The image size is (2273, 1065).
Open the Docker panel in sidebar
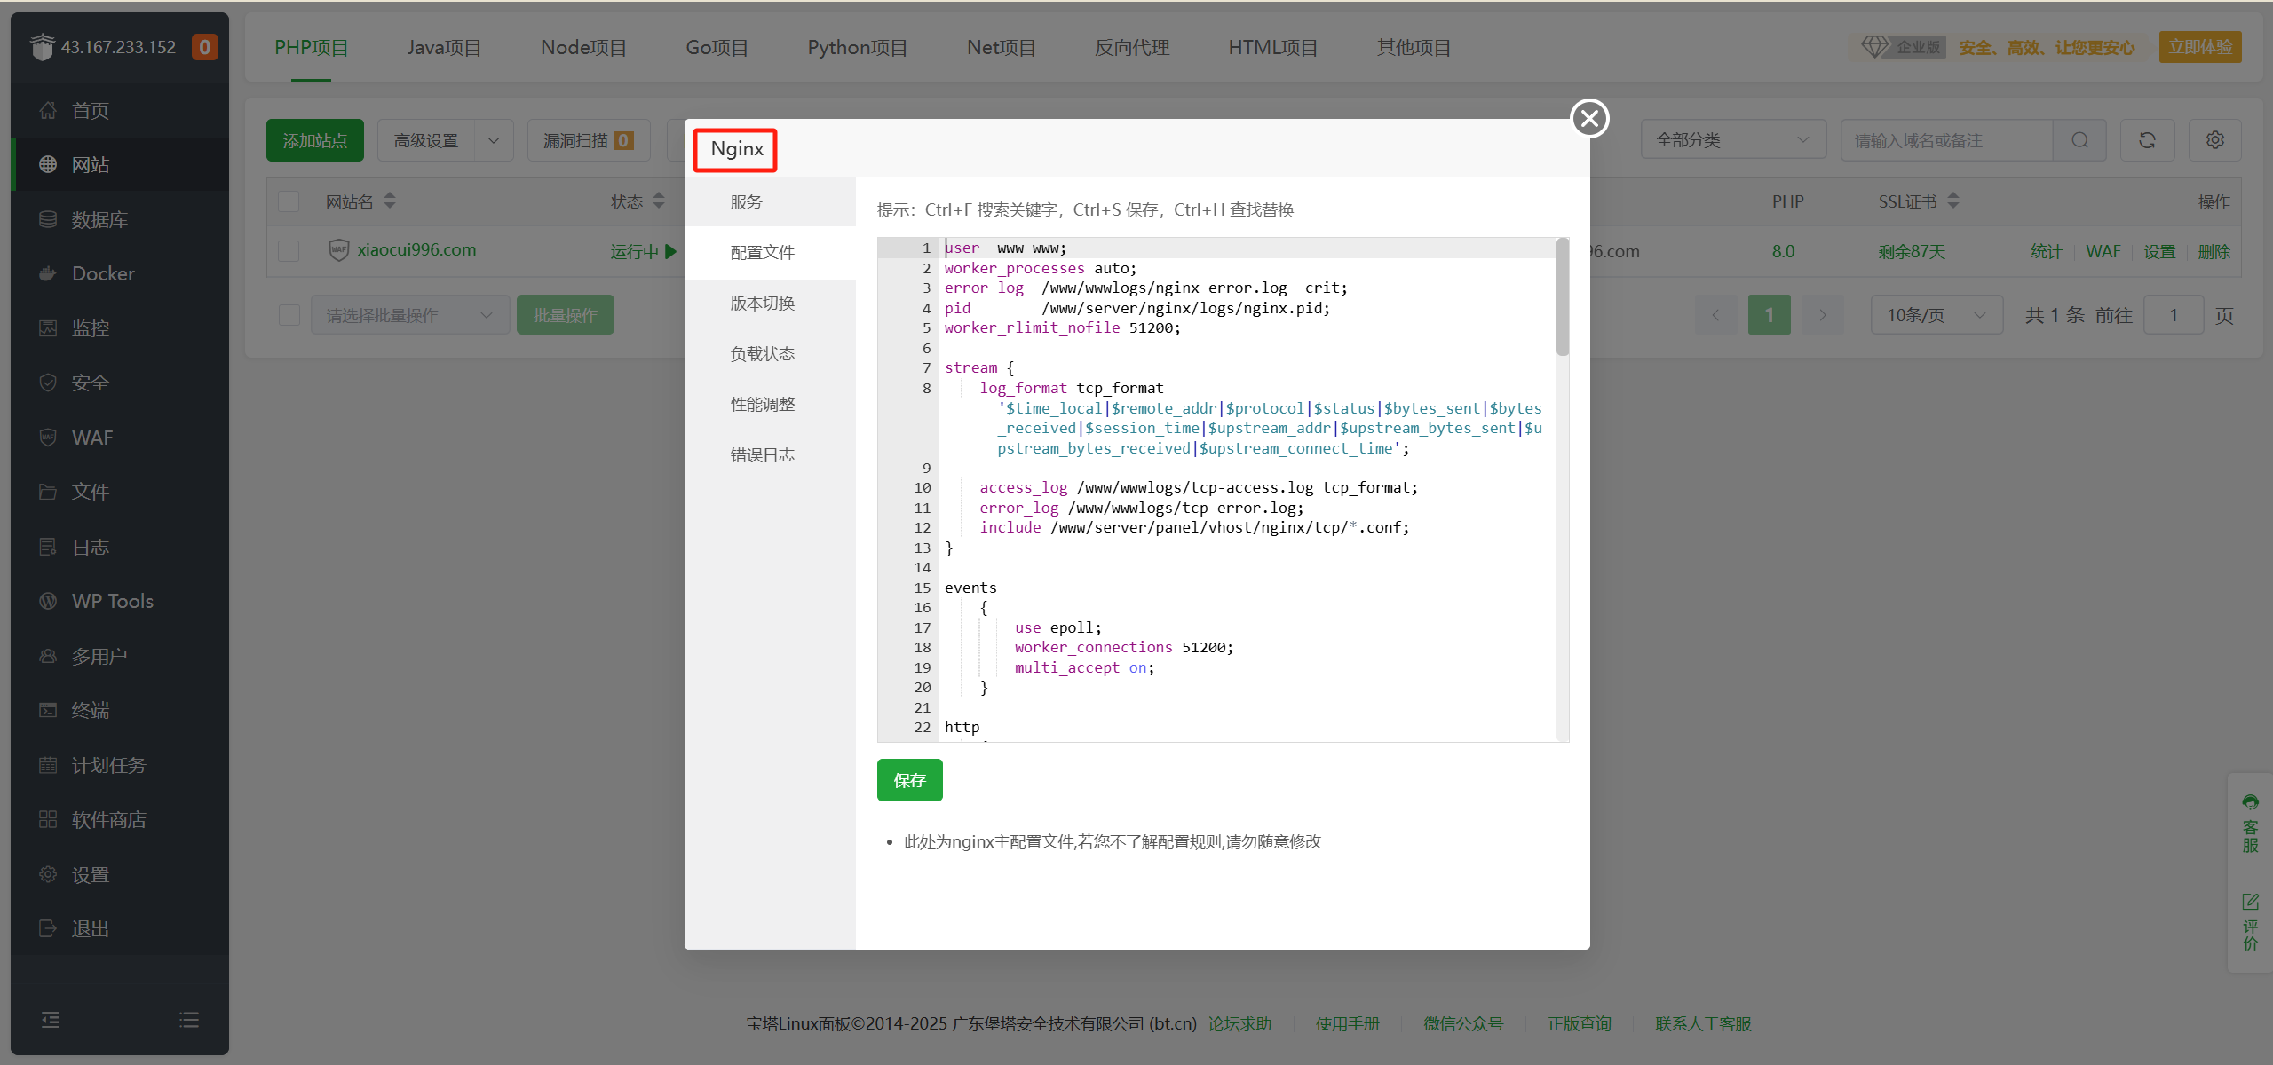[104, 273]
